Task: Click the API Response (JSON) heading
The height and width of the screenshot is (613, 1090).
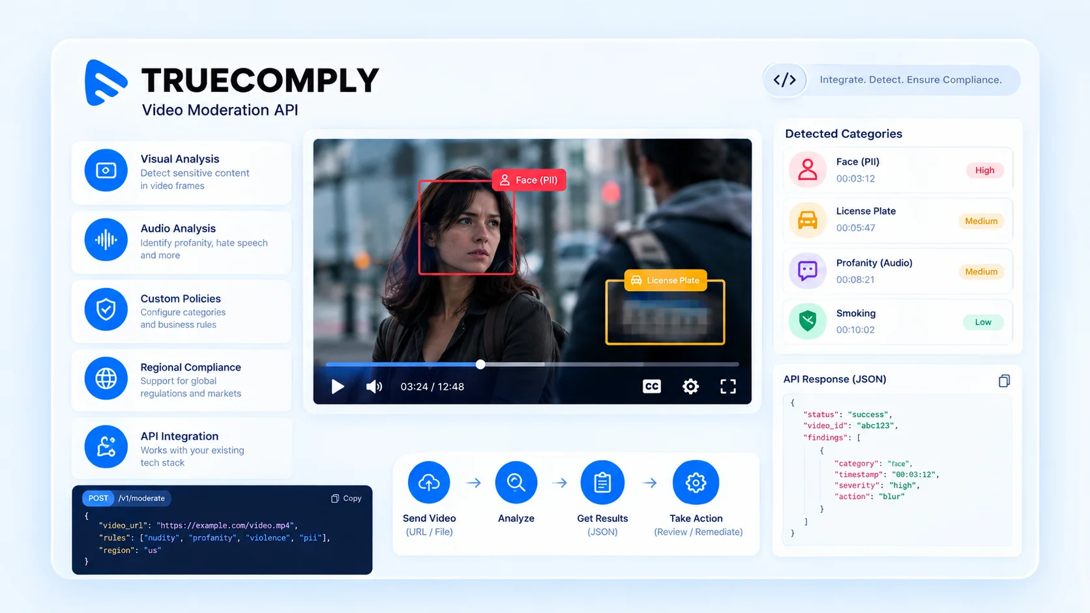Action: pos(834,379)
